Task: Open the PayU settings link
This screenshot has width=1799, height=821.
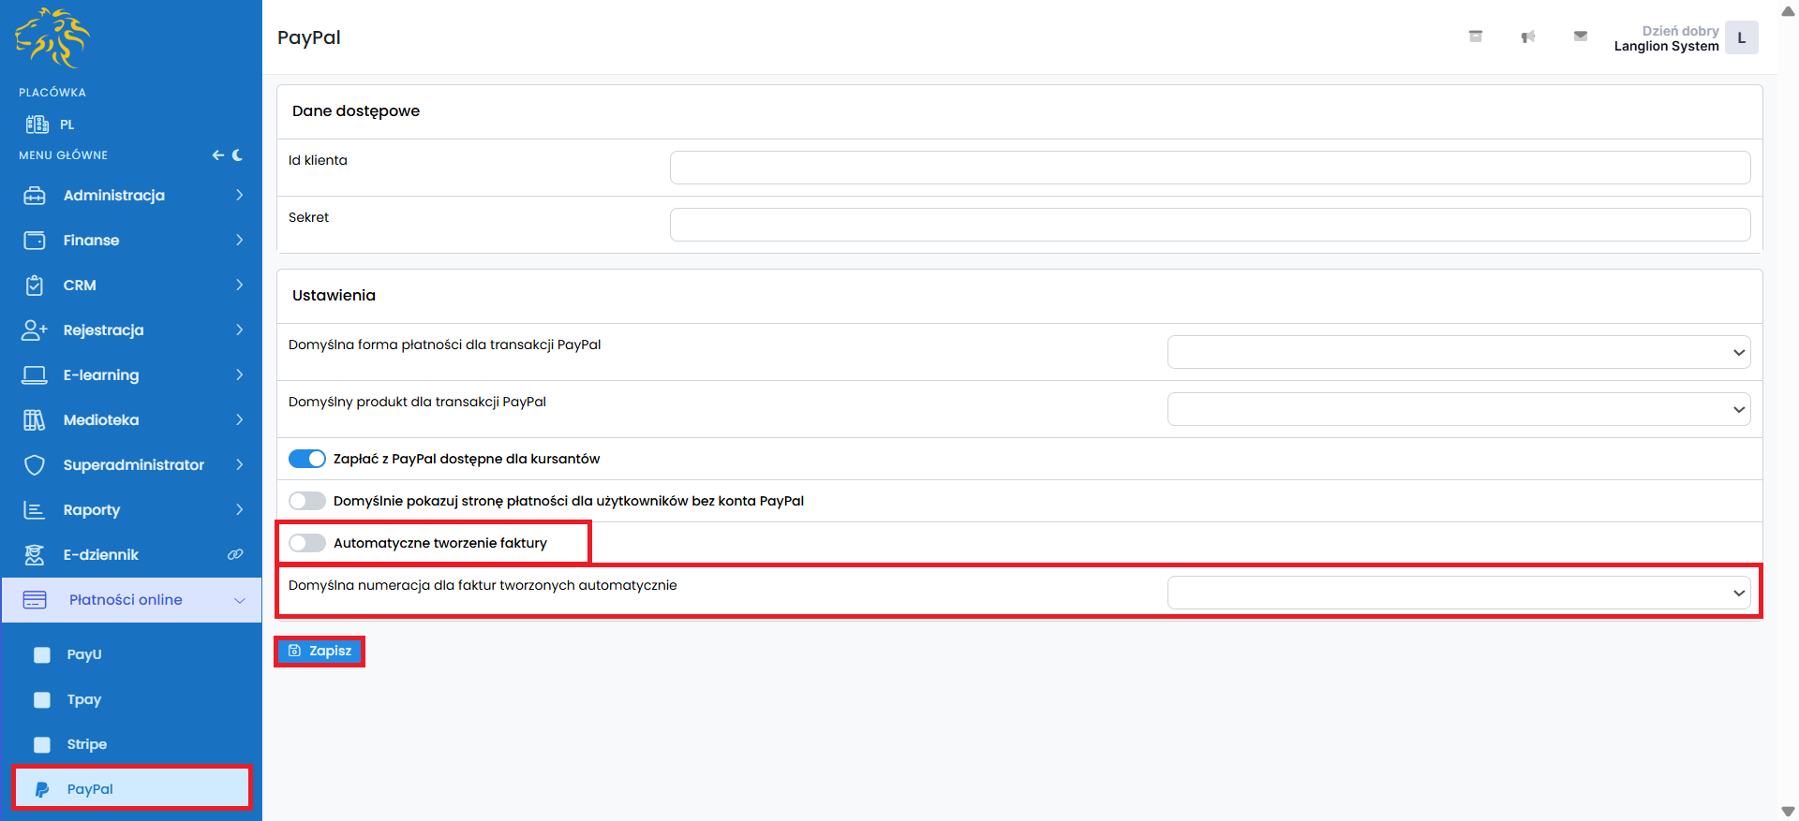Action: click(x=84, y=654)
